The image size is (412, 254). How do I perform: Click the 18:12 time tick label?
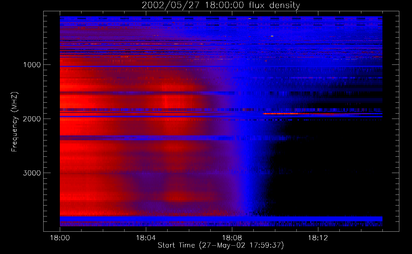pyautogui.click(x=318, y=238)
